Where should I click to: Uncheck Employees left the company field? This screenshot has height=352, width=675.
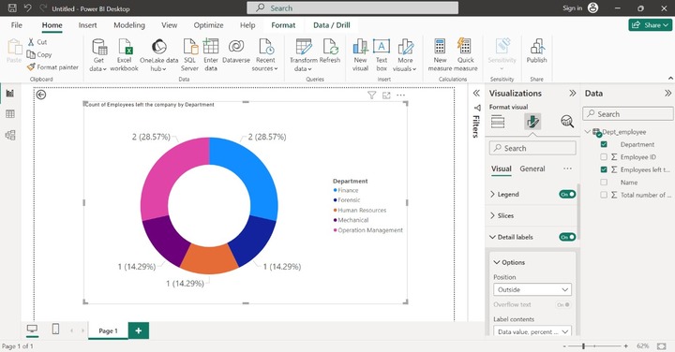point(604,169)
